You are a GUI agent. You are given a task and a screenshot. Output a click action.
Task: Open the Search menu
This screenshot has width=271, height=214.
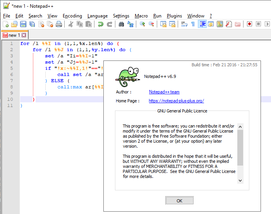(35, 16)
